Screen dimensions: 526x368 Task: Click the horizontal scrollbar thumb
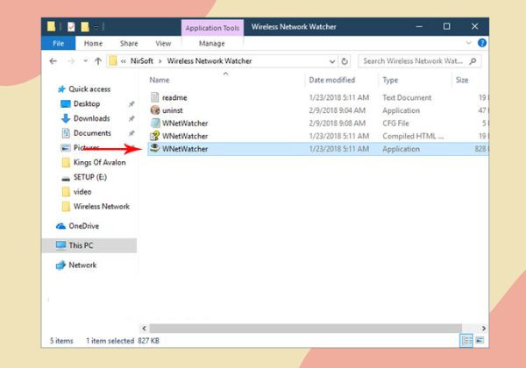(306, 328)
